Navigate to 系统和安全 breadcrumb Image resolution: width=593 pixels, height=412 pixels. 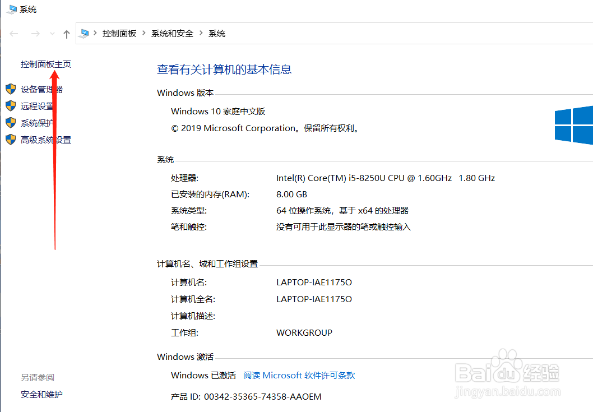coord(172,33)
